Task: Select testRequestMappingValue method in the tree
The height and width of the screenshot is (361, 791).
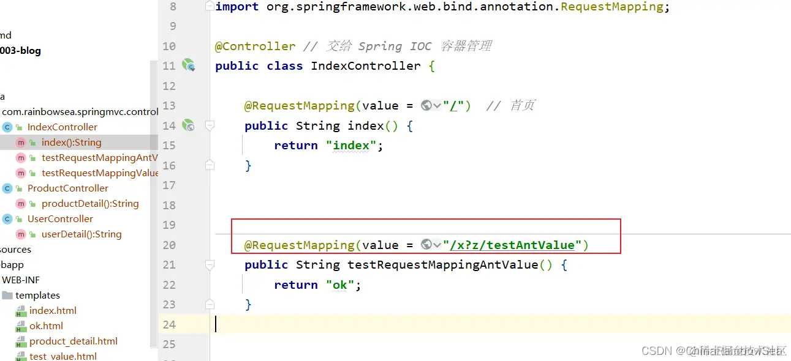Action: click(x=100, y=173)
